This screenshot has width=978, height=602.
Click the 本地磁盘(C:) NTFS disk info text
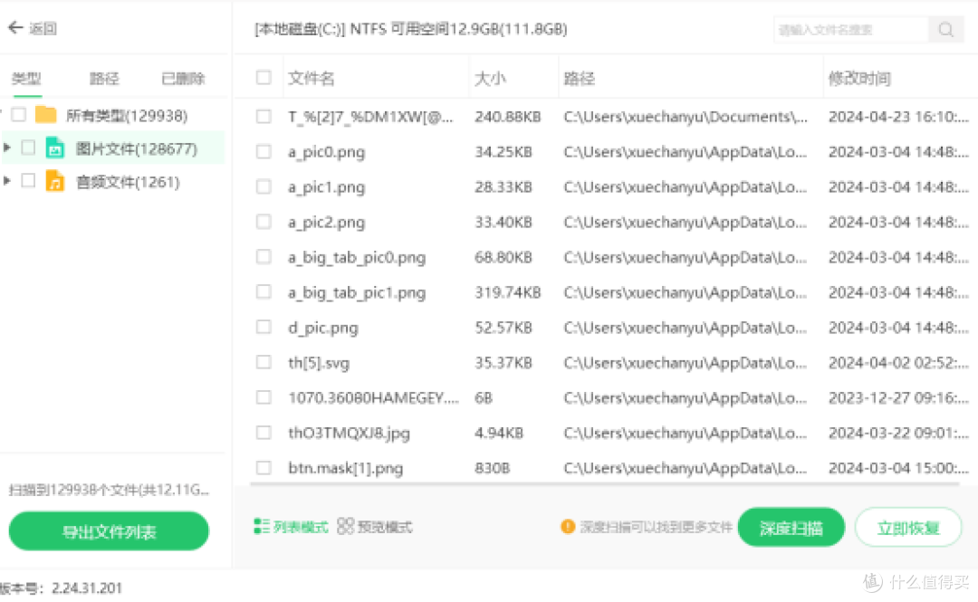pos(411,29)
